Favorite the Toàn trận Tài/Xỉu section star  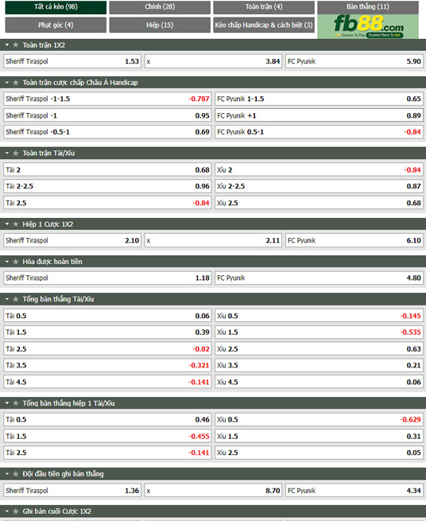point(16,154)
